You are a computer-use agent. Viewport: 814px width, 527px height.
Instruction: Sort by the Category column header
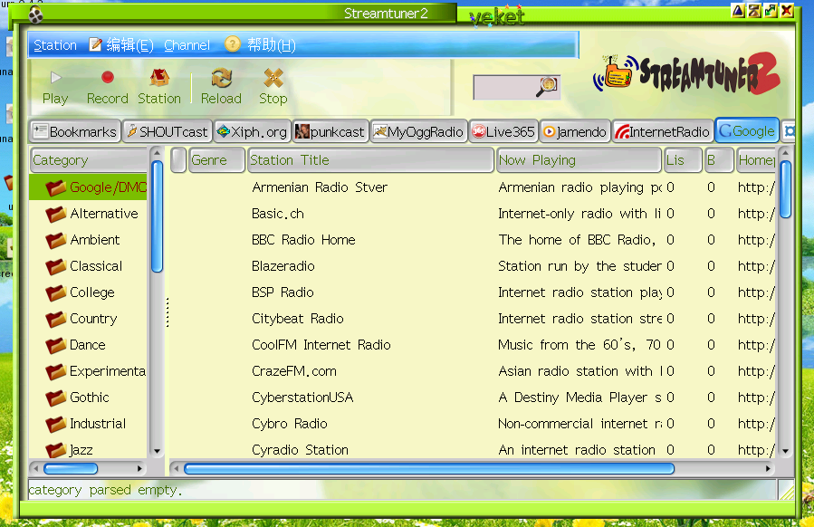(x=89, y=160)
